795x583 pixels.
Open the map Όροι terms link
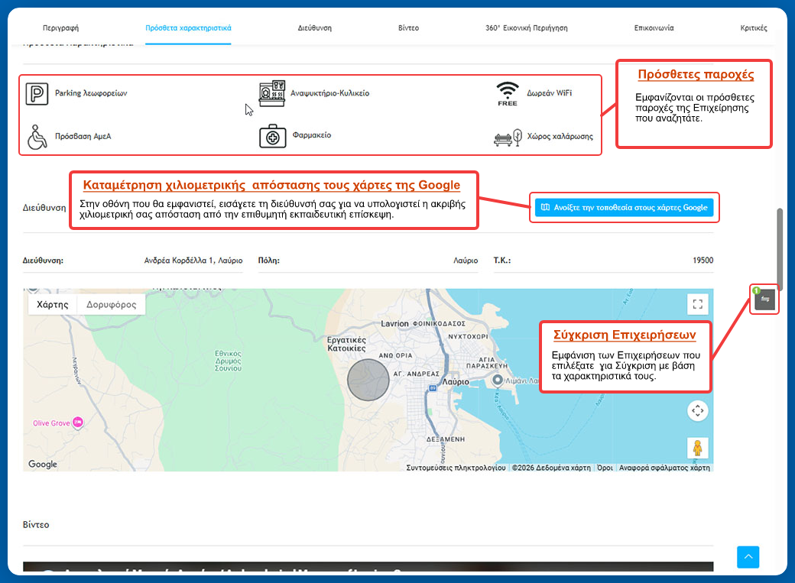[605, 468]
